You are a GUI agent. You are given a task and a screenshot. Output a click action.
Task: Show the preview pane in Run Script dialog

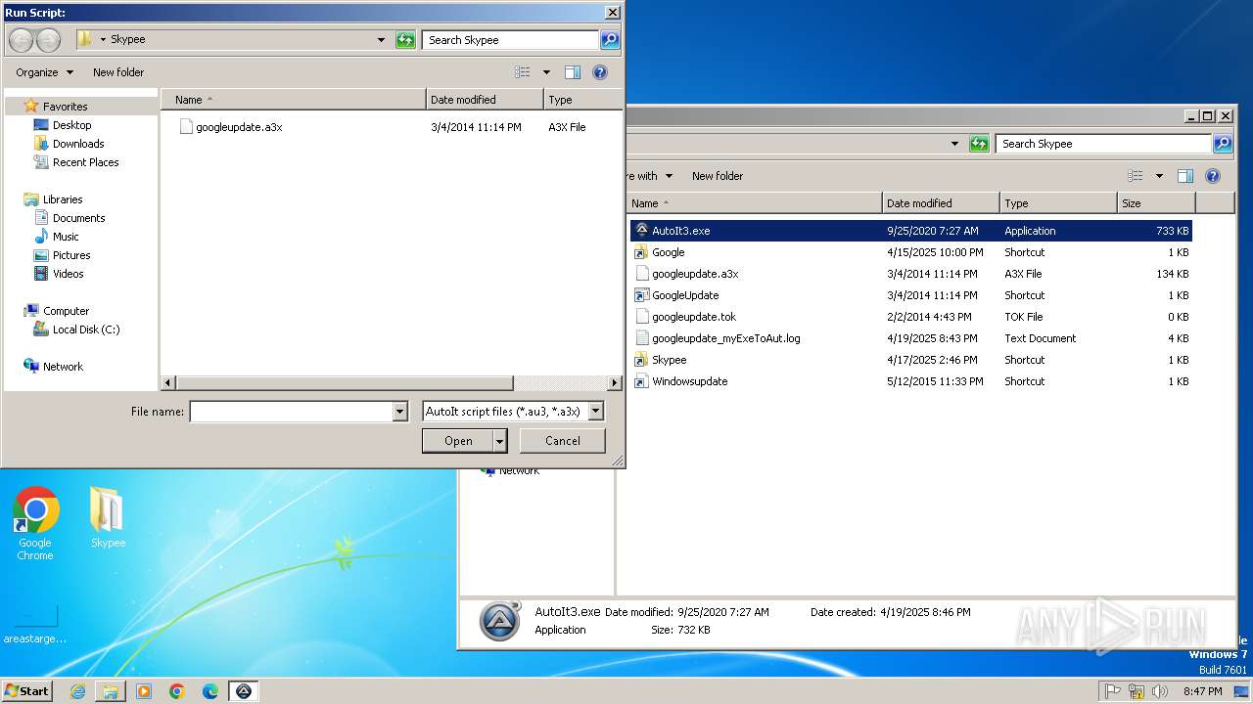click(x=573, y=72)
